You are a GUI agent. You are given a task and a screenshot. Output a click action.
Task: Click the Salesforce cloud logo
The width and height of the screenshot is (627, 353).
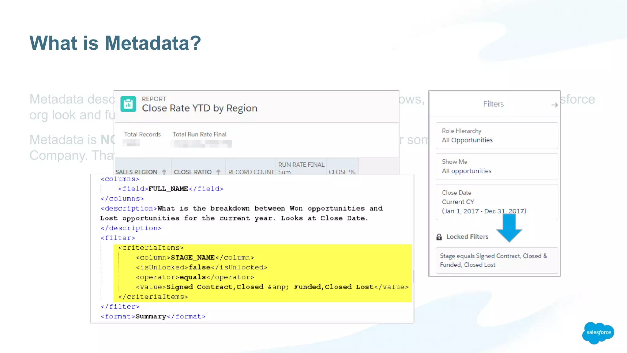coord(598,333)
